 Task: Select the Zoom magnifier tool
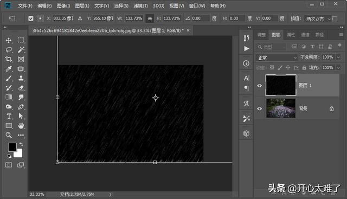click(9, 135)
